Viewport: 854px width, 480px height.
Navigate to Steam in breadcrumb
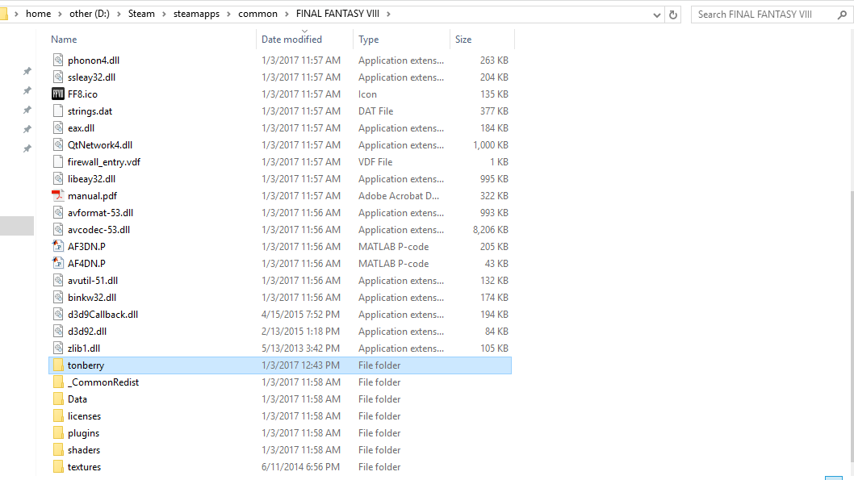pyautogui.click(x=141, y=14)
